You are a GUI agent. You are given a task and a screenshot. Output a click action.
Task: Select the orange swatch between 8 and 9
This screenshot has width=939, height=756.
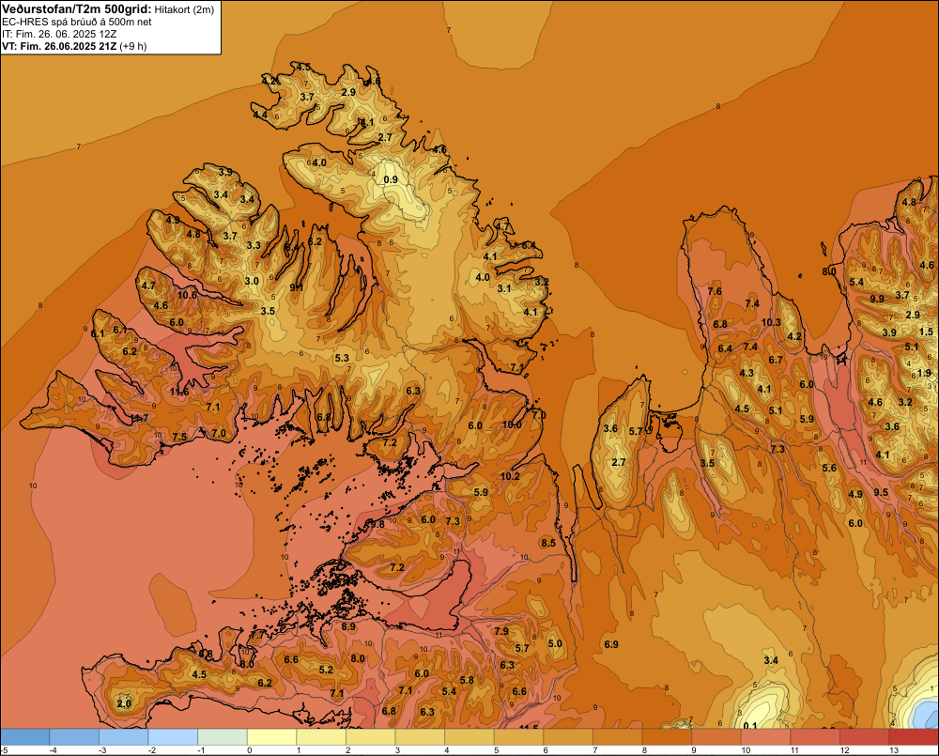click(667, 736)
